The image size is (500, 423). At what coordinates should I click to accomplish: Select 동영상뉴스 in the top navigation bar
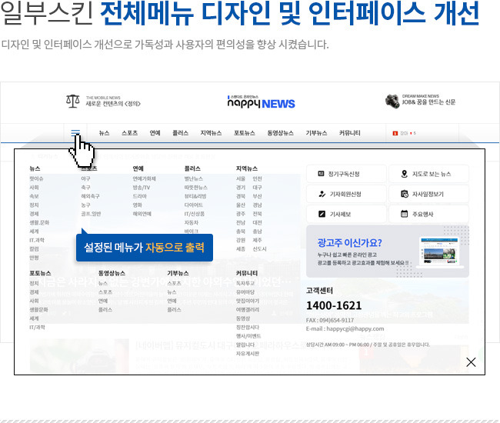[280, 133]
